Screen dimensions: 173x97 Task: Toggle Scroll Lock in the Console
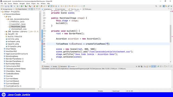point(147,67)
